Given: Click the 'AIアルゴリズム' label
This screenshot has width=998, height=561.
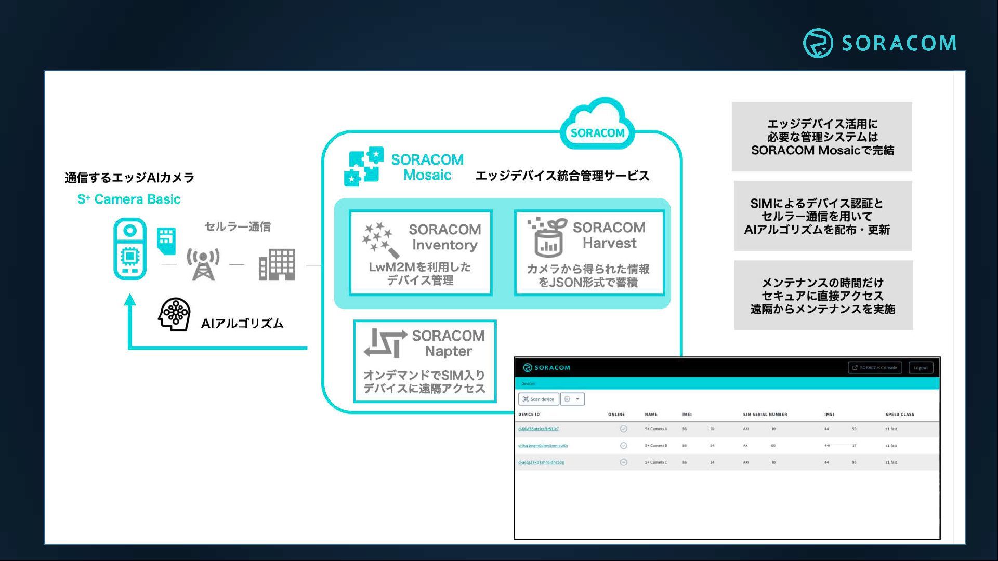Looking at the screenshot, I should click(242, 324).
